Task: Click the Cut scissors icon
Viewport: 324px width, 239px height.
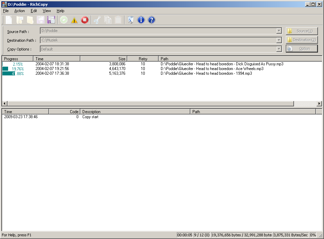Action: [97, 20]
